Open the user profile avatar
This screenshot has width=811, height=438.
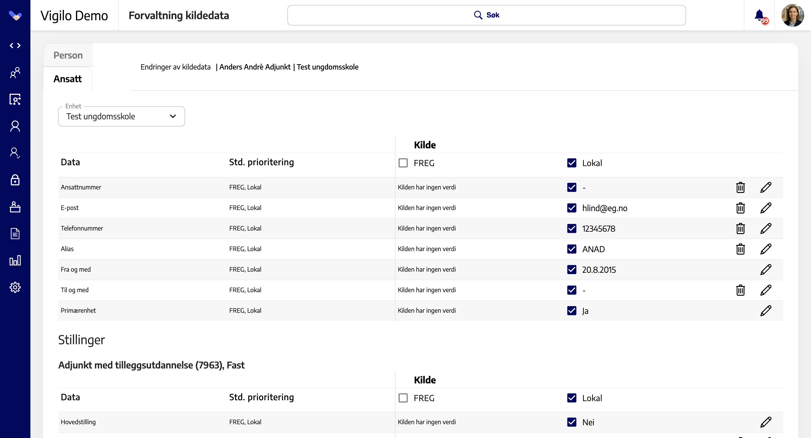pos(793,15)
